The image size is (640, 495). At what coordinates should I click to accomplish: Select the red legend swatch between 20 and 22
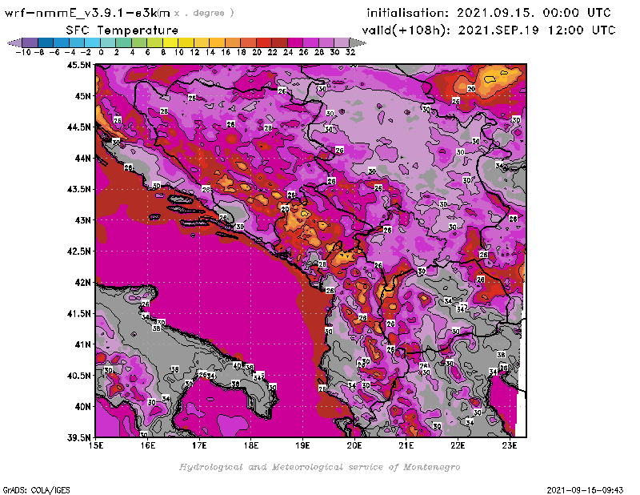coord(264,42)
